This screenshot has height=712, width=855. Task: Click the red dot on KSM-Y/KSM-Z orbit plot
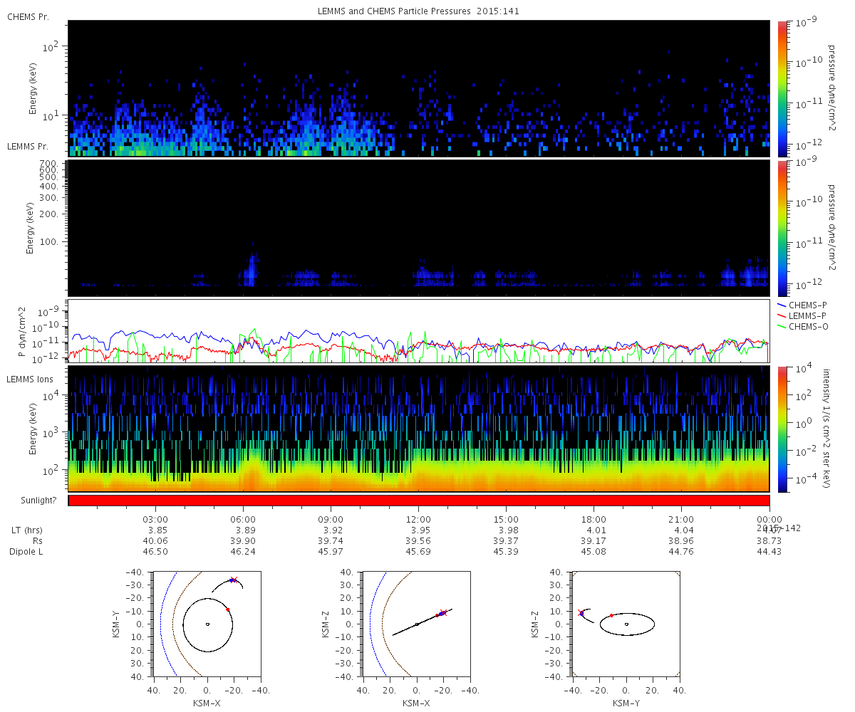[611, 615]
